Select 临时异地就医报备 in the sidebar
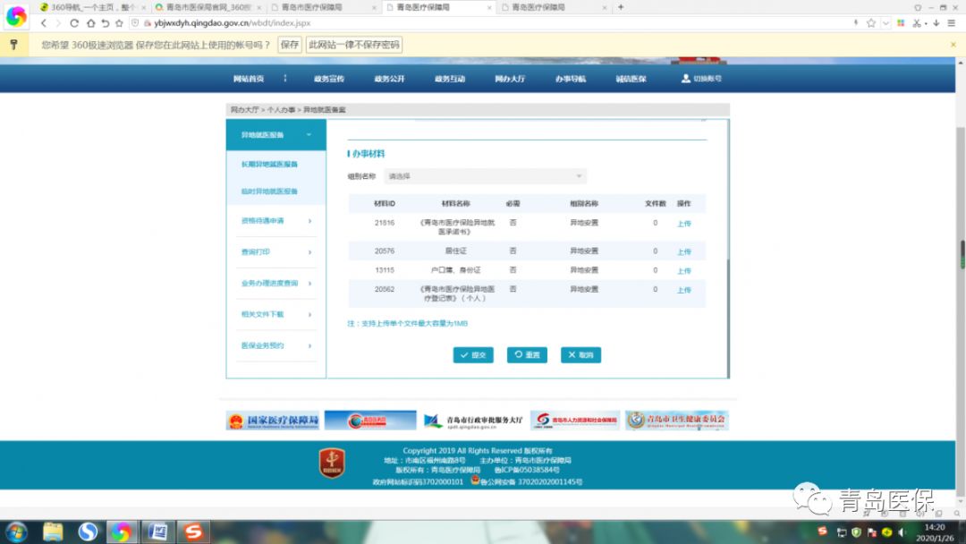 point(269,191)
